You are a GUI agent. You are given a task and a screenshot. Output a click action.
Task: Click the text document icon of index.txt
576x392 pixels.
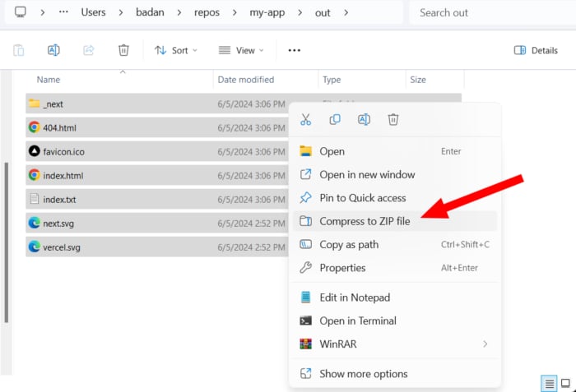point(35,199)
